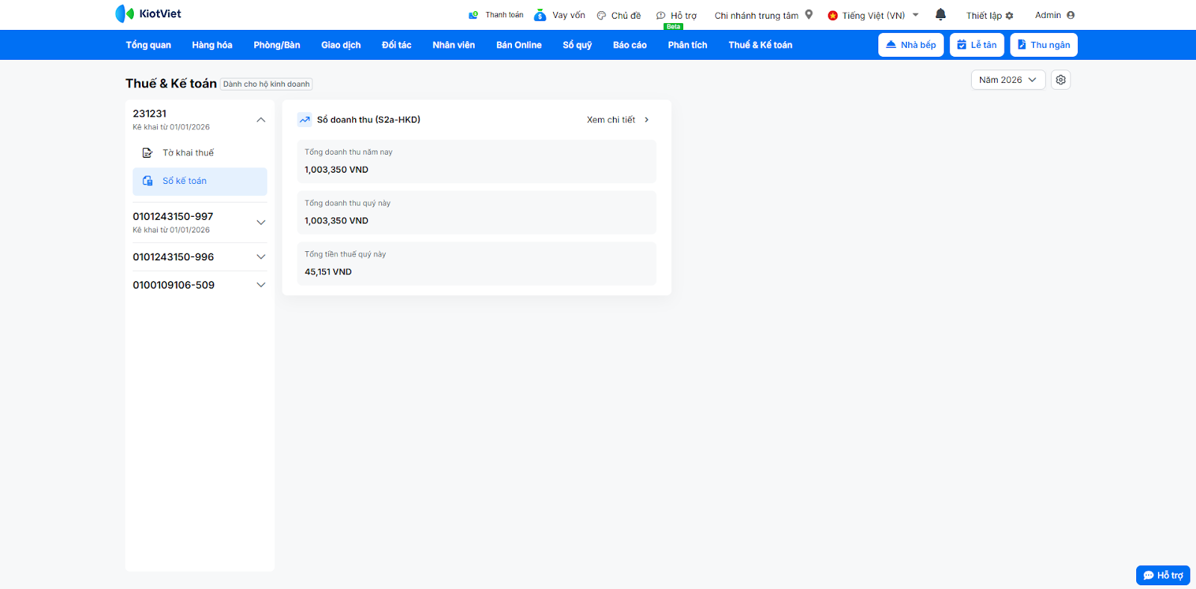
Task: Open the Thanh toán payment icon
Action: click(473, 15)
